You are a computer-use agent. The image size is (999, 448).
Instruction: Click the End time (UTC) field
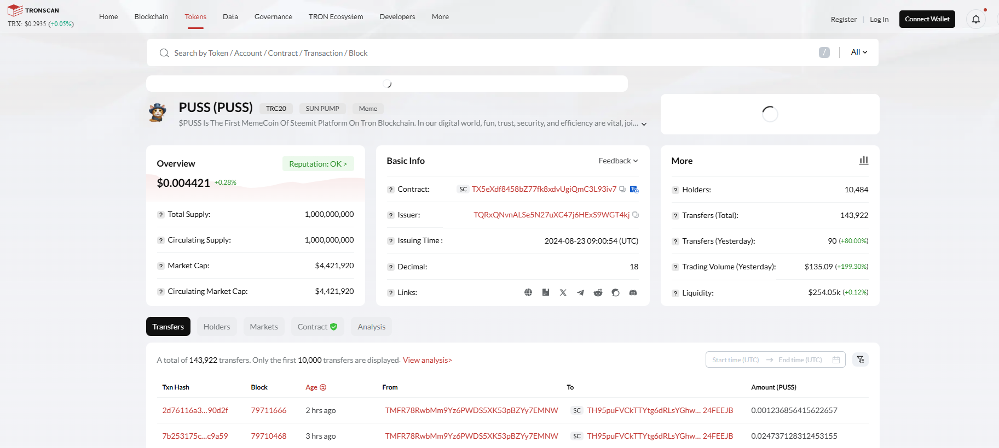pos(800,360)
